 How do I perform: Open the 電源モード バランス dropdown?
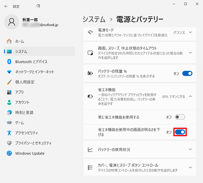(x=183, y=33)
